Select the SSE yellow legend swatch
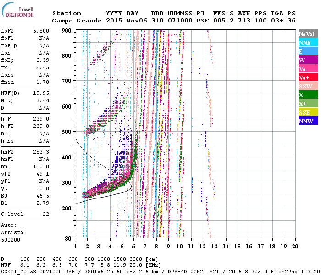The height and width of the screenshot is (275, 321). (x=308, y=112)
